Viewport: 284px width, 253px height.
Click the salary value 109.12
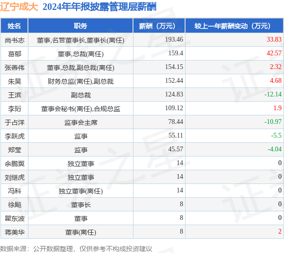pos(174,108)
